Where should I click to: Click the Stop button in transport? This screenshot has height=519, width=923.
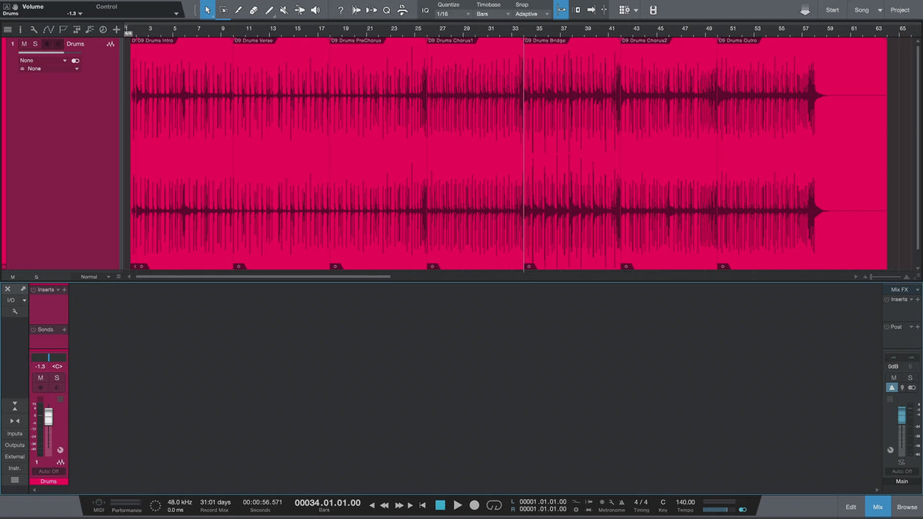click(x=440, y=505)
